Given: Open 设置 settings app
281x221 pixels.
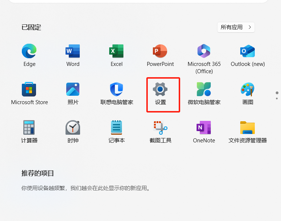Looking at the screenshot, I should pos(160,94).
